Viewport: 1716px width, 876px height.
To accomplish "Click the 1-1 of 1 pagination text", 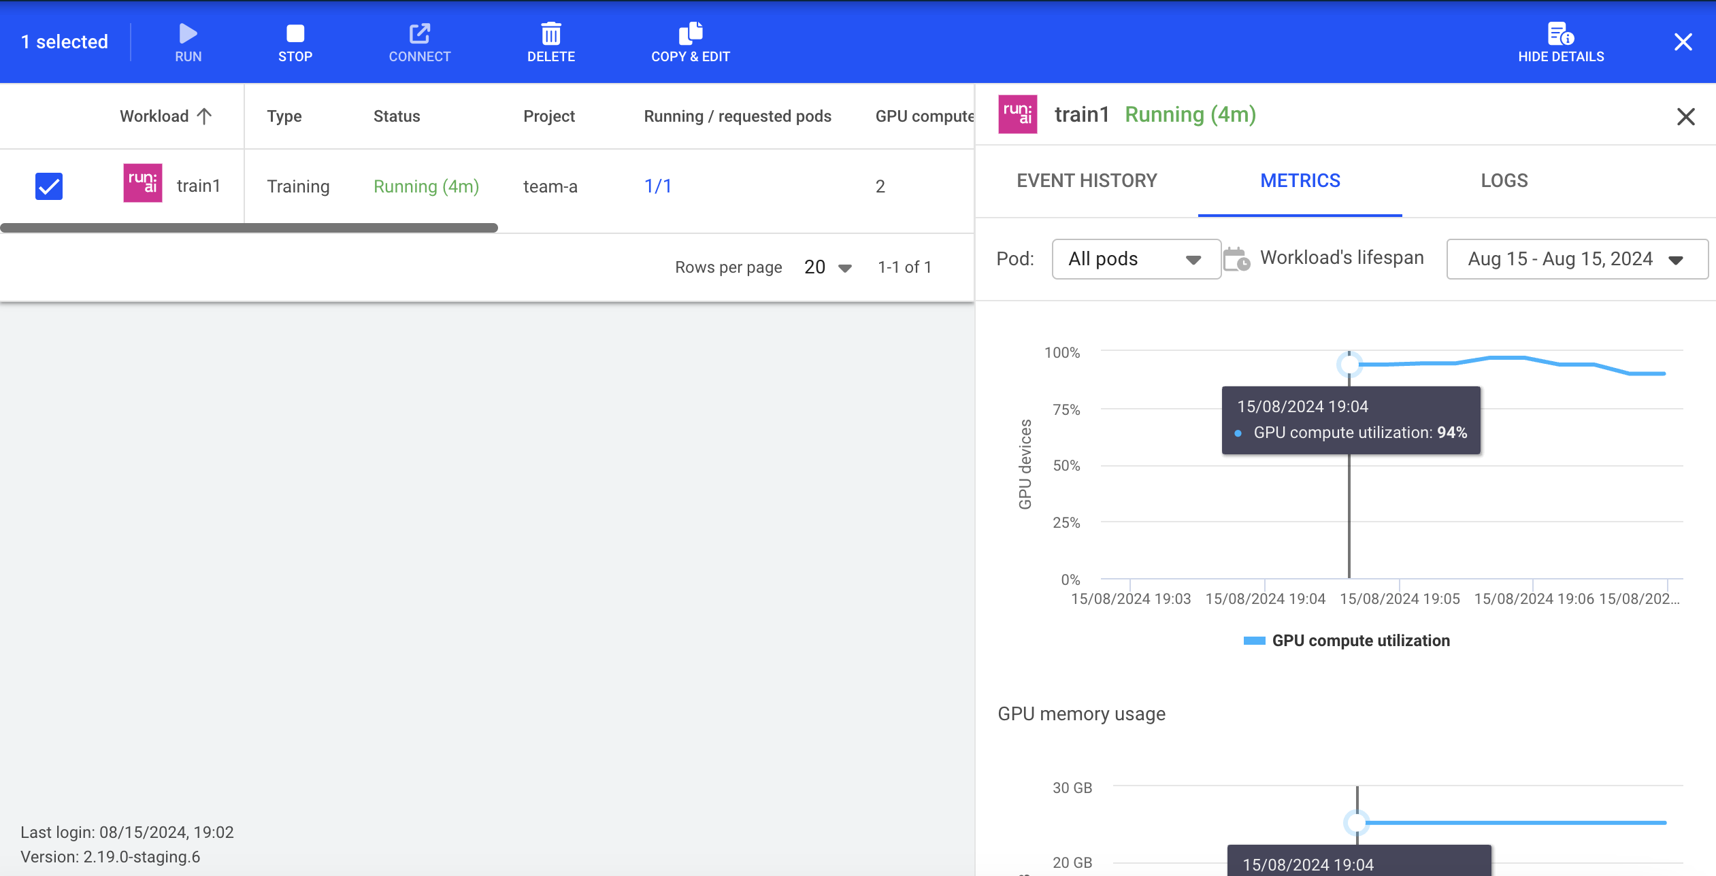I will pos(904,267).
